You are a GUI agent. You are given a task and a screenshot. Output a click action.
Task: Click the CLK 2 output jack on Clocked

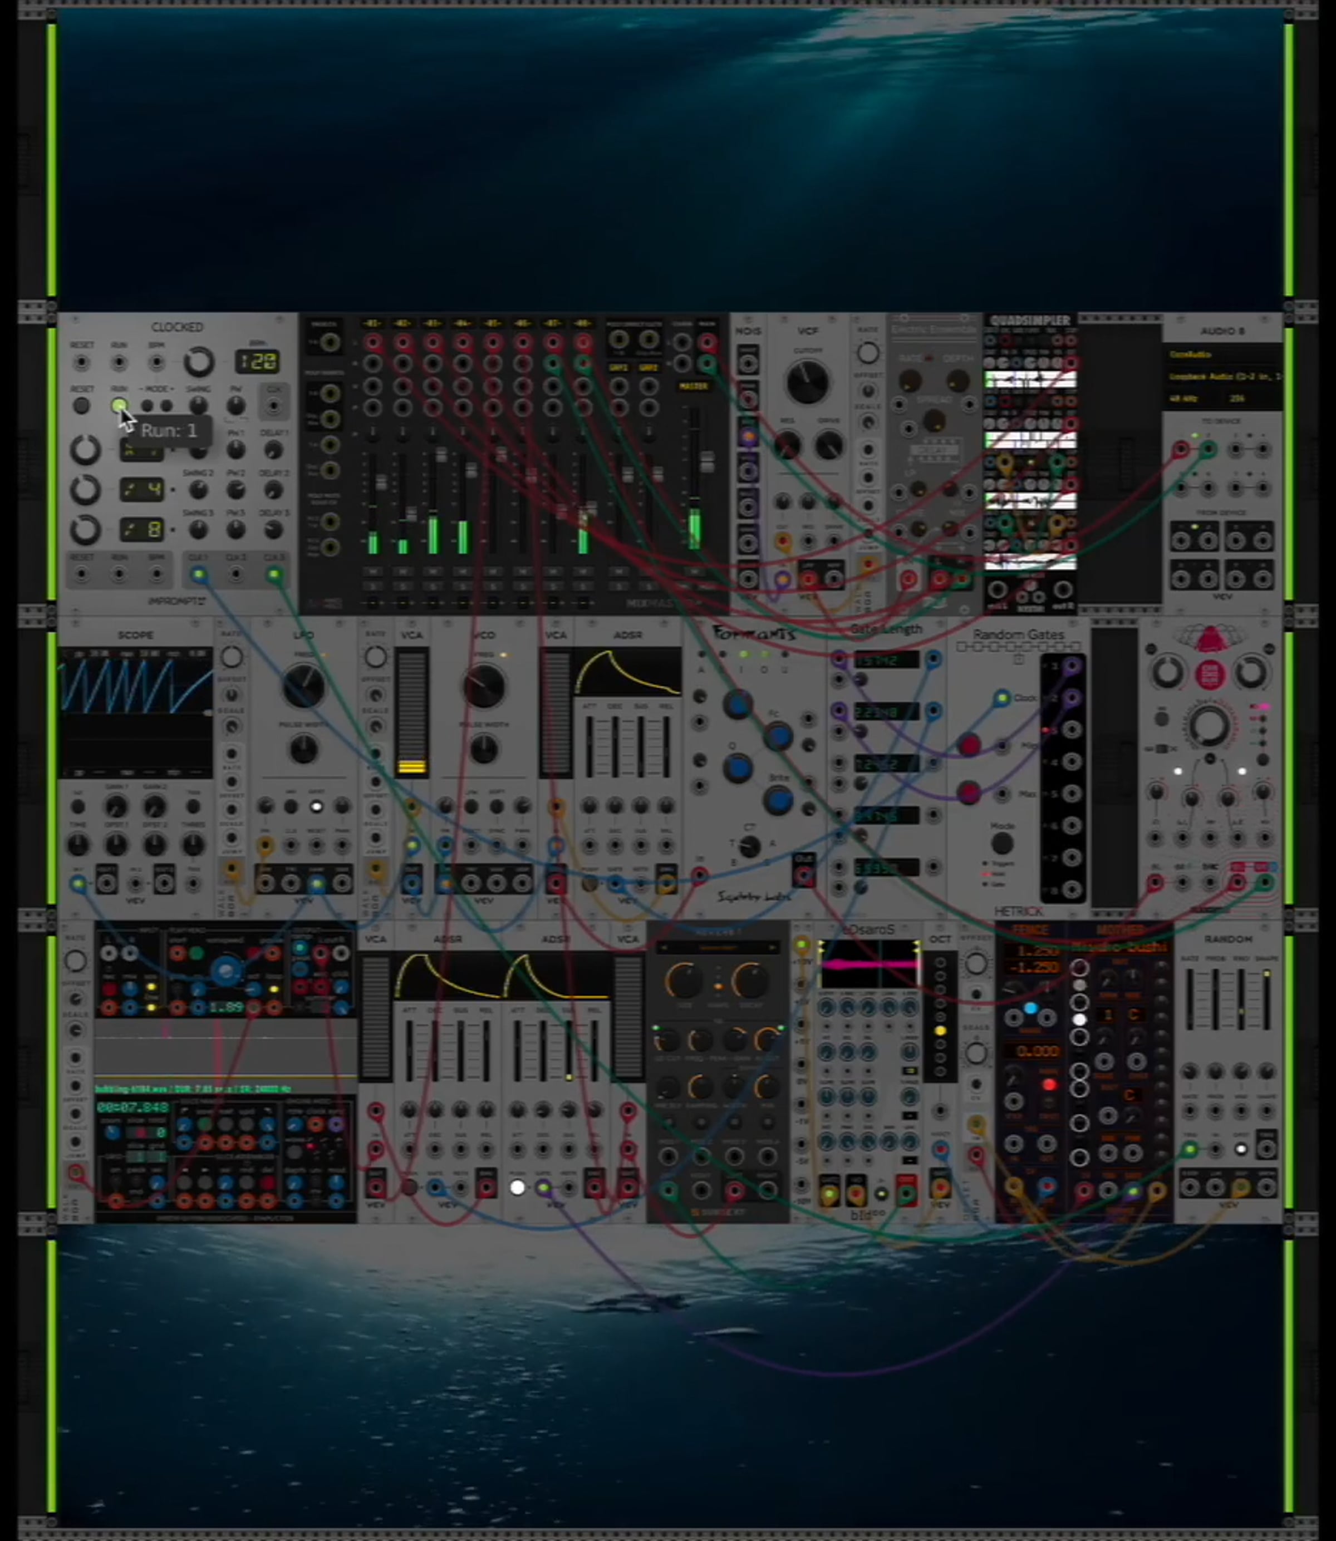[x=237, y=574]
